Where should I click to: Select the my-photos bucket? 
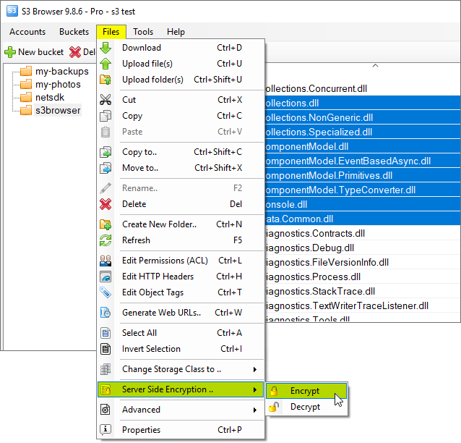pos(58,84)
